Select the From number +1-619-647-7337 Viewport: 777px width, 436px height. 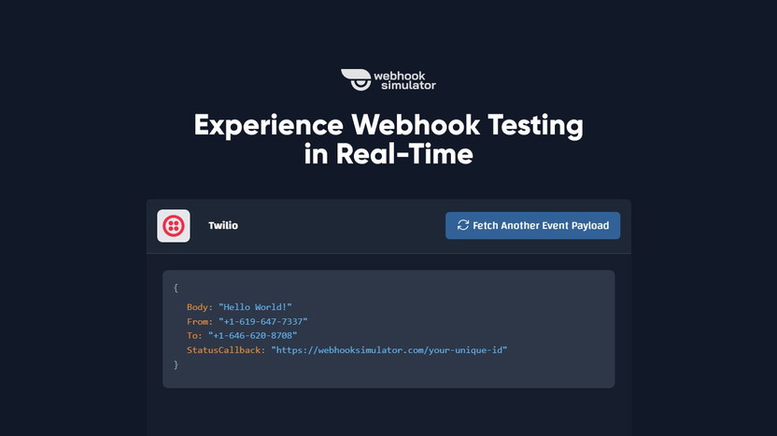coord(262,321)
